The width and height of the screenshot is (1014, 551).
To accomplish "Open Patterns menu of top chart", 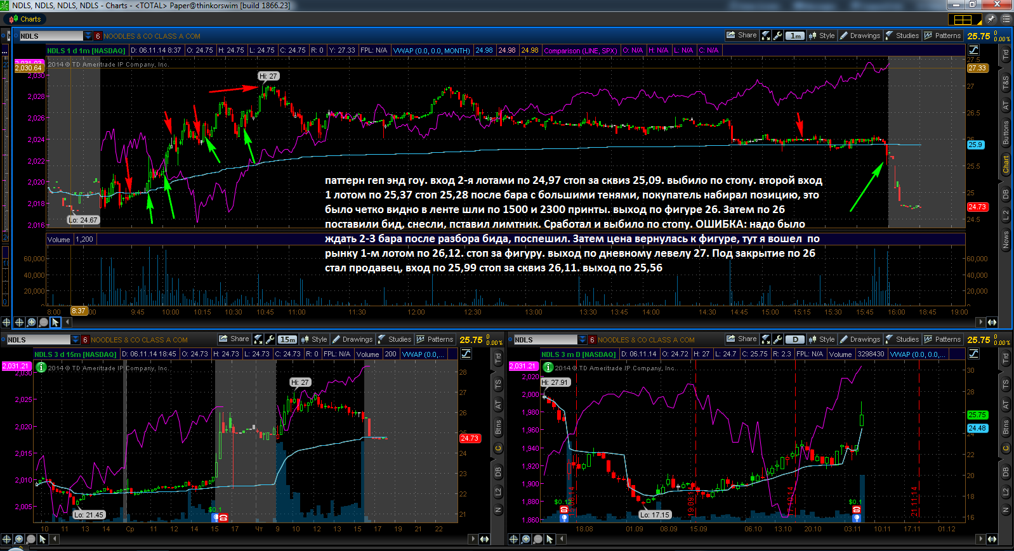I will click(942, 36).
